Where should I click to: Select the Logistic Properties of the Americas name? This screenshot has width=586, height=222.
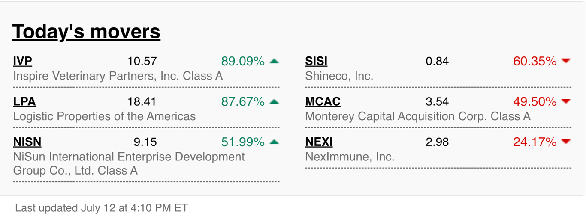tap(104, 116)
